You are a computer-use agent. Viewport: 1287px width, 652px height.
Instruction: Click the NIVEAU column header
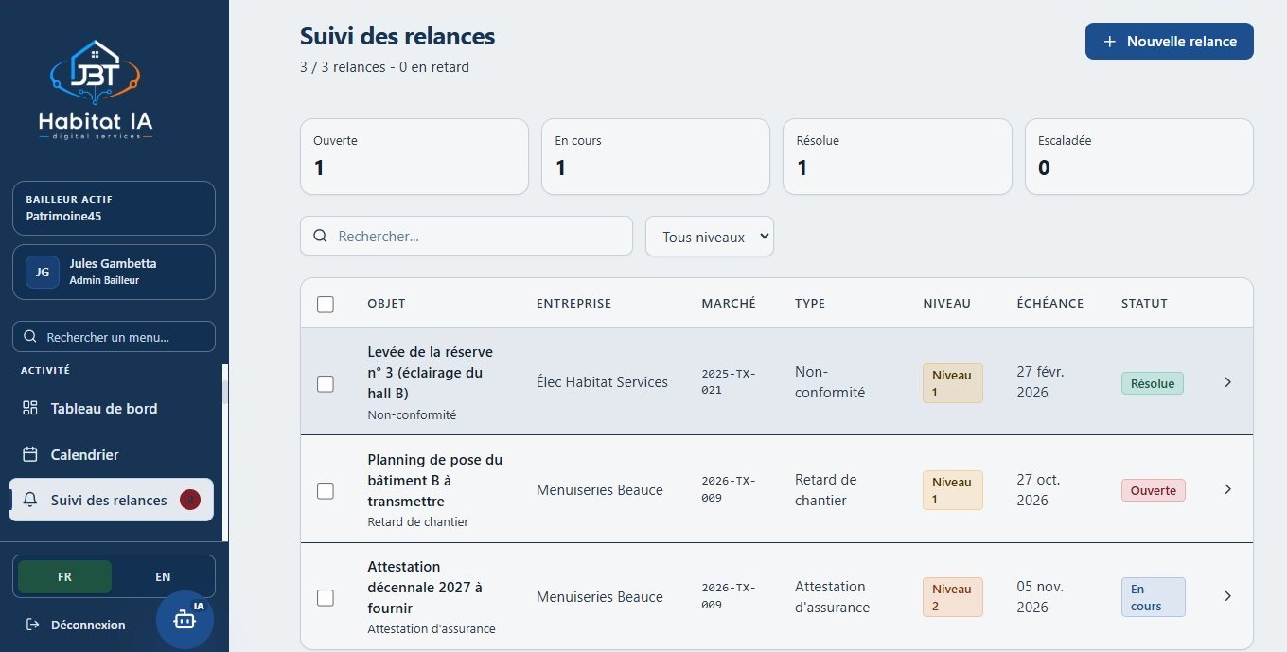[x=946, y=304]
